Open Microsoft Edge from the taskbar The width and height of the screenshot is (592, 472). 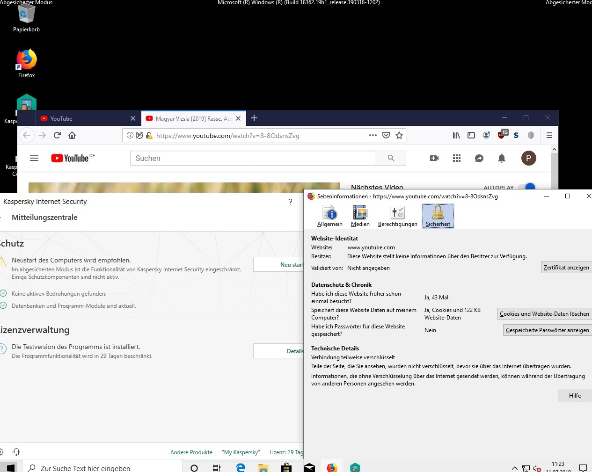point(241,468)
